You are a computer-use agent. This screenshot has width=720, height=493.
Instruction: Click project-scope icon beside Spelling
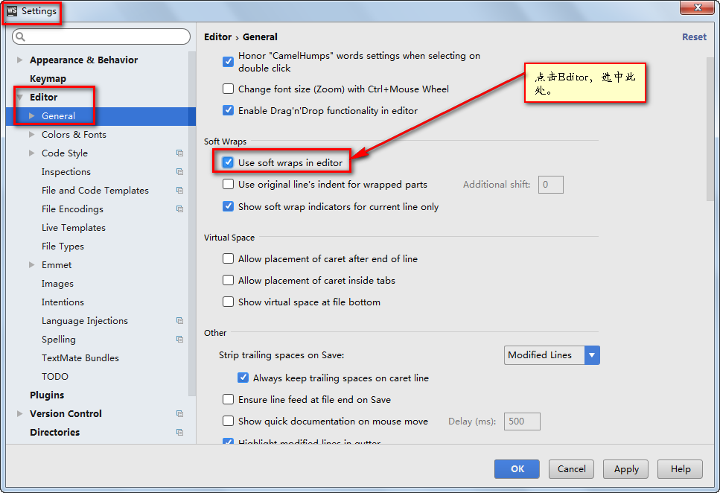tap(179, 339)
